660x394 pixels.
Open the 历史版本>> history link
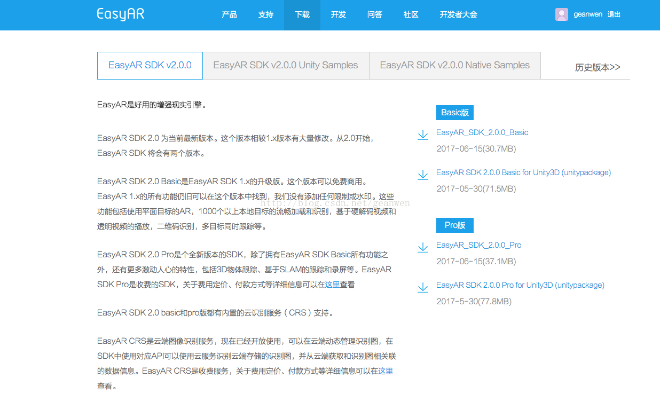tap(598, 67)
